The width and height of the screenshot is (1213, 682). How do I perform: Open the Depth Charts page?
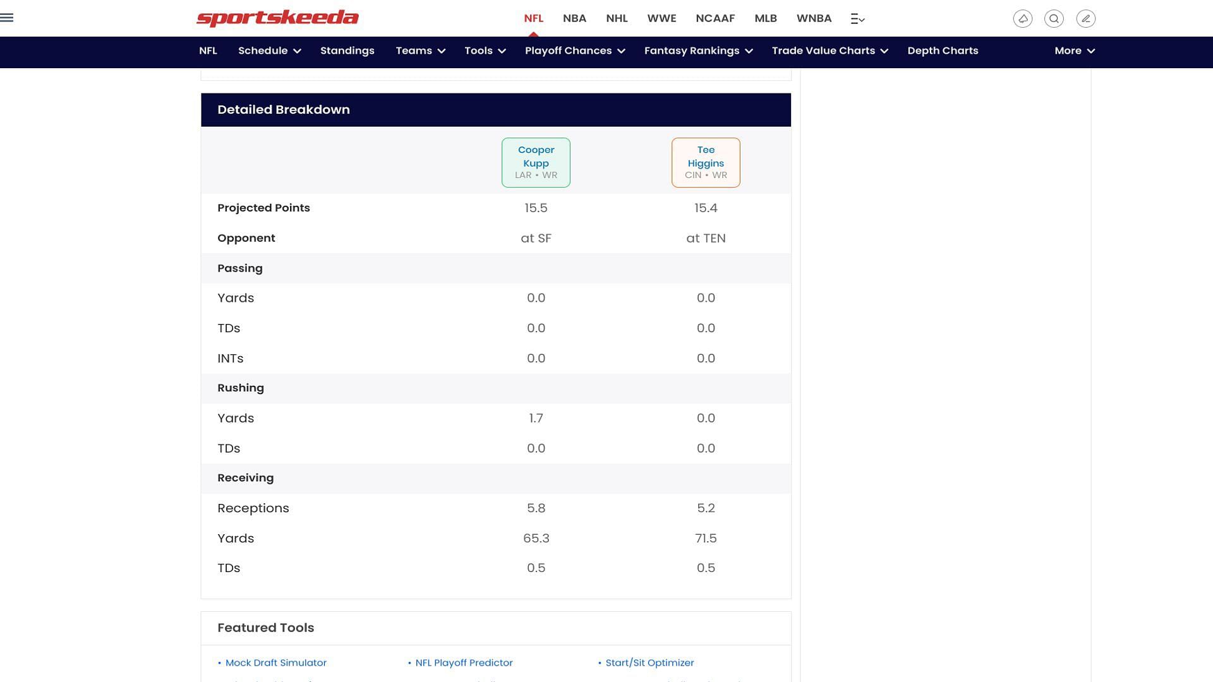(x=943, y=51)
